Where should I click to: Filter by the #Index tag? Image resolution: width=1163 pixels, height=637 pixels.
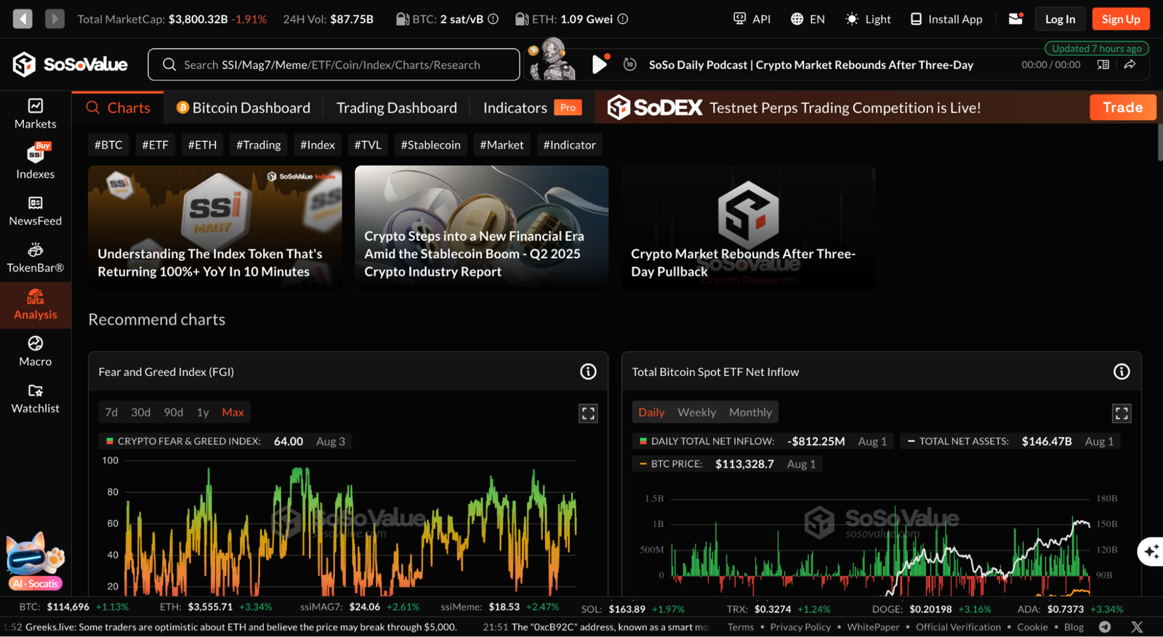pos(318,145)
